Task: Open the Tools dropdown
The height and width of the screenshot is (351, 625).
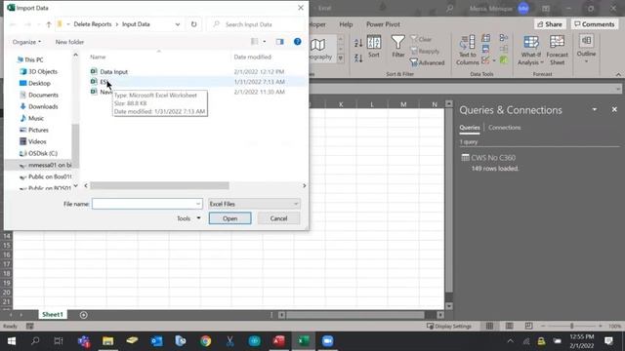Action: [188, 218]
